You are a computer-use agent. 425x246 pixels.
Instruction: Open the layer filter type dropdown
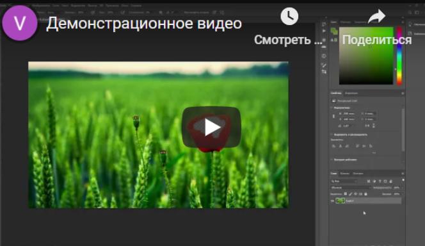click(x=344, y=181)
